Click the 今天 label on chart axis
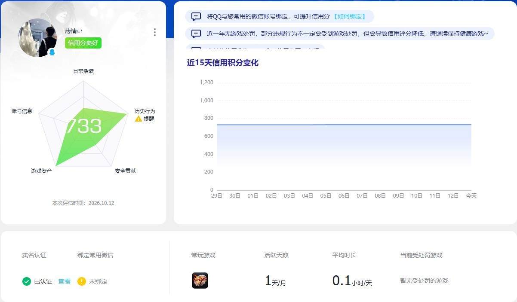Screen dimensions: 517x302 point(471,196)
